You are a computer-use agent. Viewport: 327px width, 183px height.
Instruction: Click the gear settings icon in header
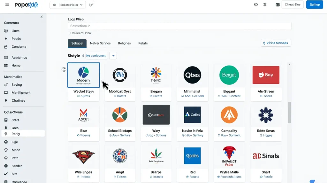click(265, 4)
